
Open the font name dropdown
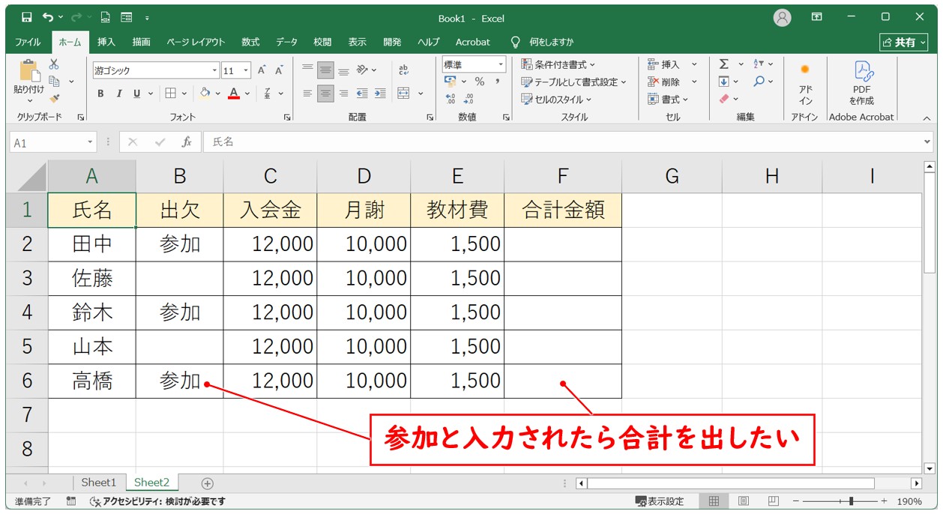214,71
